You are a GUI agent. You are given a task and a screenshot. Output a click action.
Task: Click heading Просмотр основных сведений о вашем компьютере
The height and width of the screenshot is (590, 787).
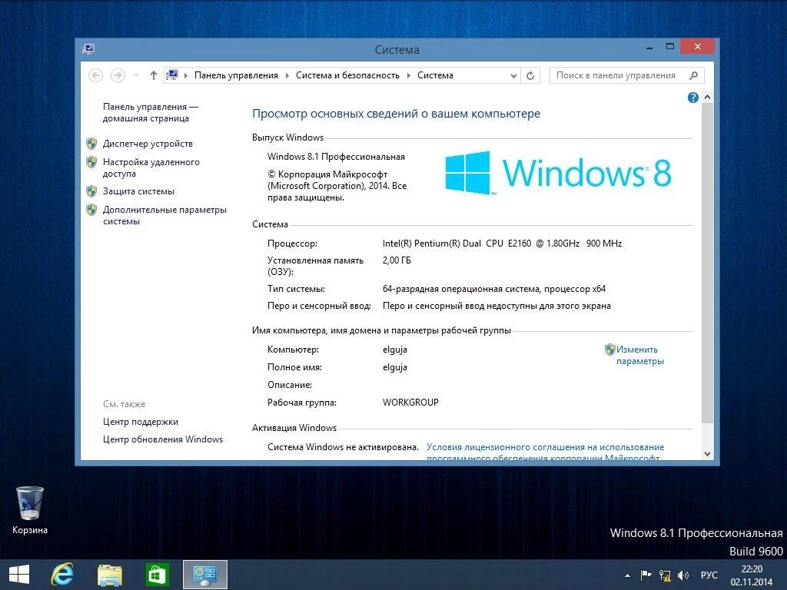[x=396, y=114]
